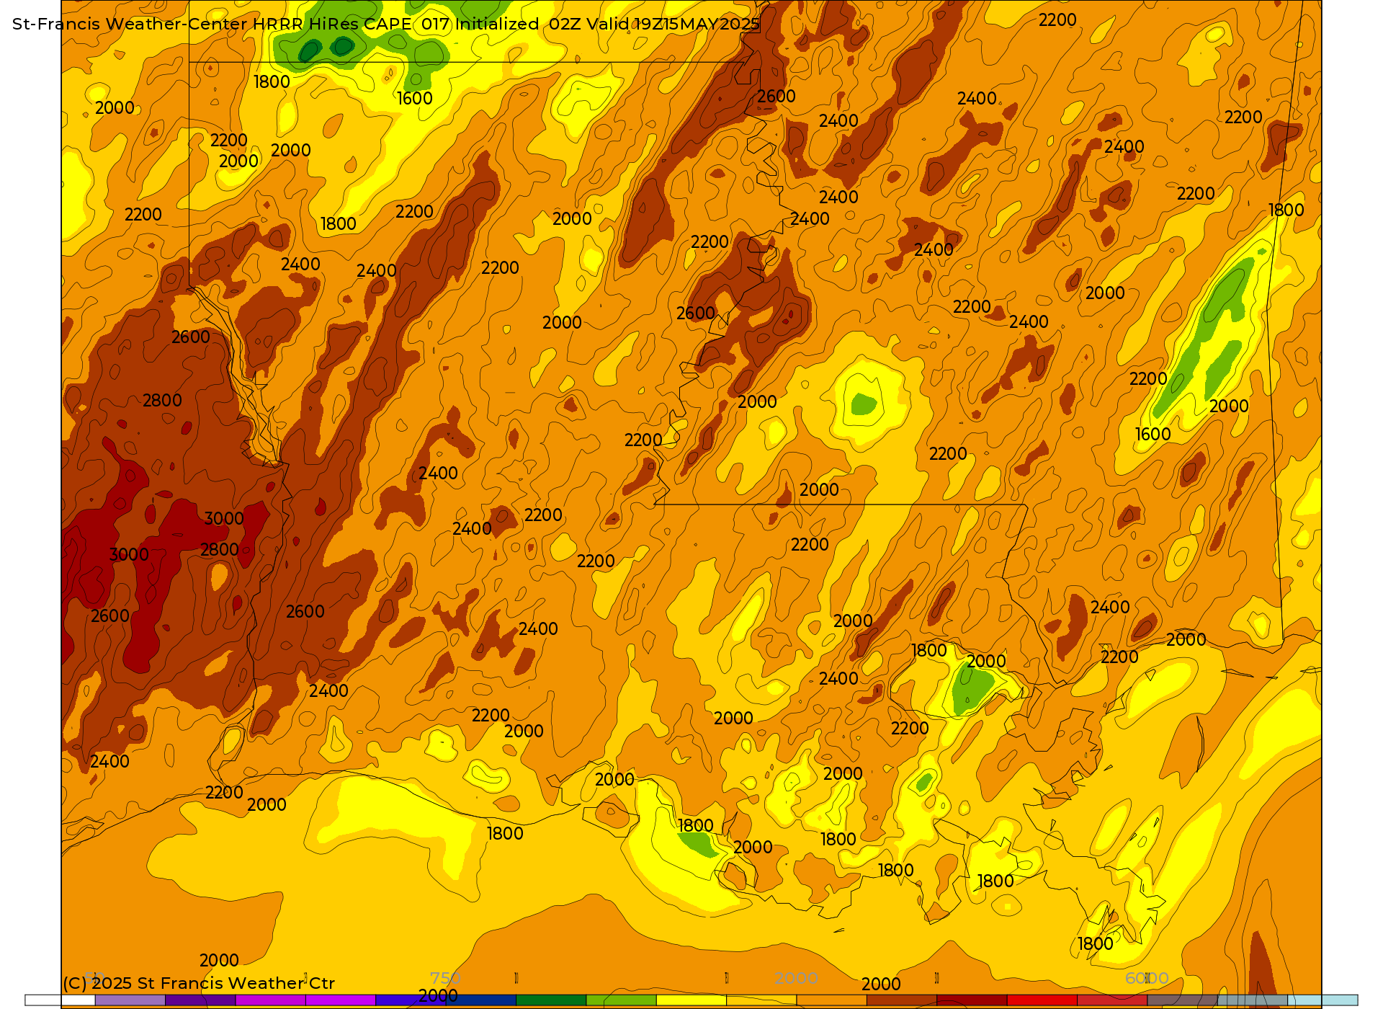Image resolution: width=1383 pixels, height=1009 pixels.
Task: Click 'HRRR HiRes CAPE' in the title
Action: coord(332,24)
